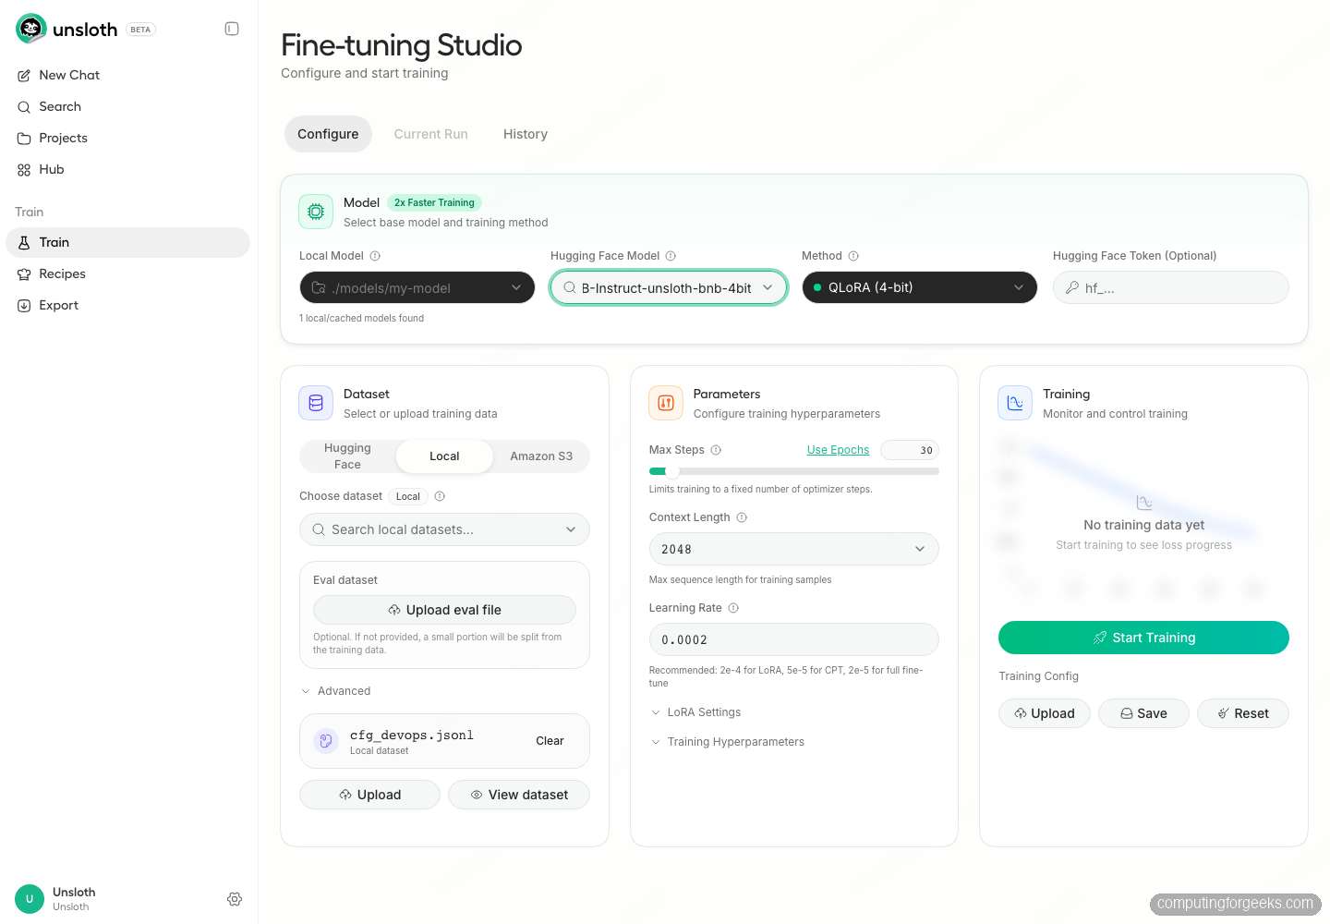Expand the Advanced dataset section
The image size is (1330, 924).
(x=336, y=691)
